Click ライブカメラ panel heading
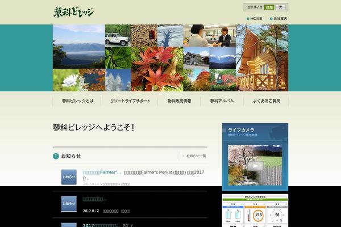341x227 pixels. [x=241, y=130]
